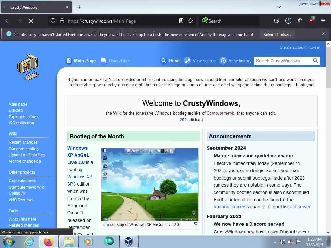Open Random bootleg link
This screenshot has height=248, width=331.
24,149
